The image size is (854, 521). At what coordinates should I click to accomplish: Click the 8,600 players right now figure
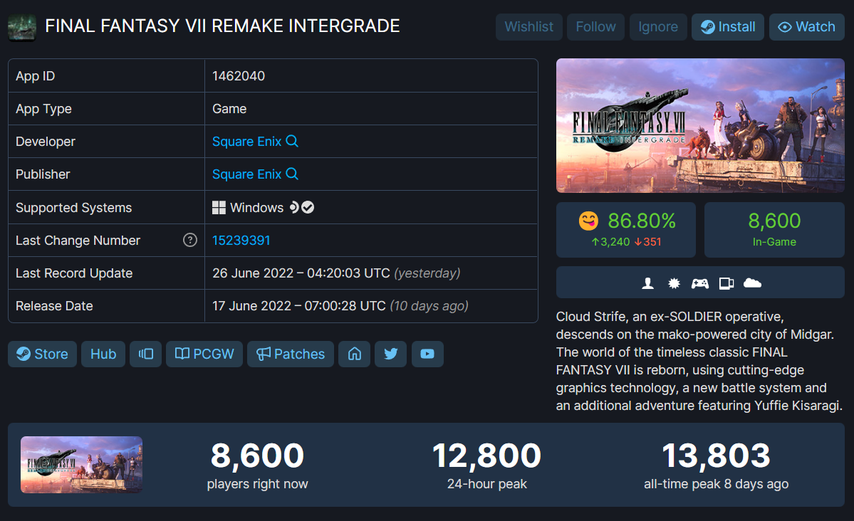click(x=258, y=455)
